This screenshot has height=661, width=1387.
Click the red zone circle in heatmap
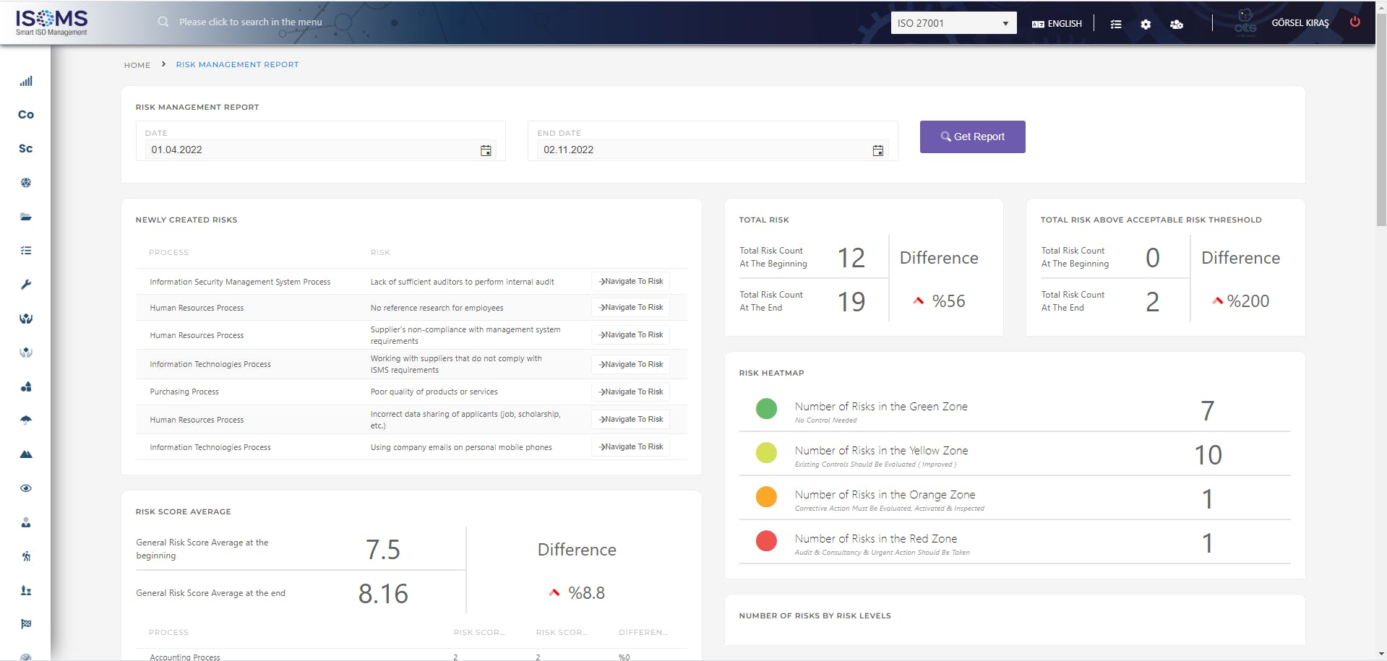(x=766, y=540)
